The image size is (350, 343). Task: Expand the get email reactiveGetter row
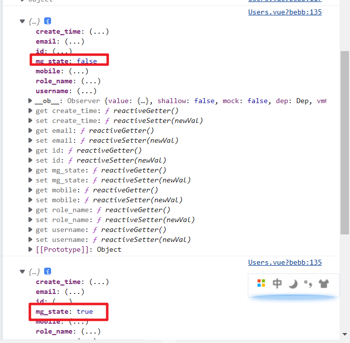[30, 130]
